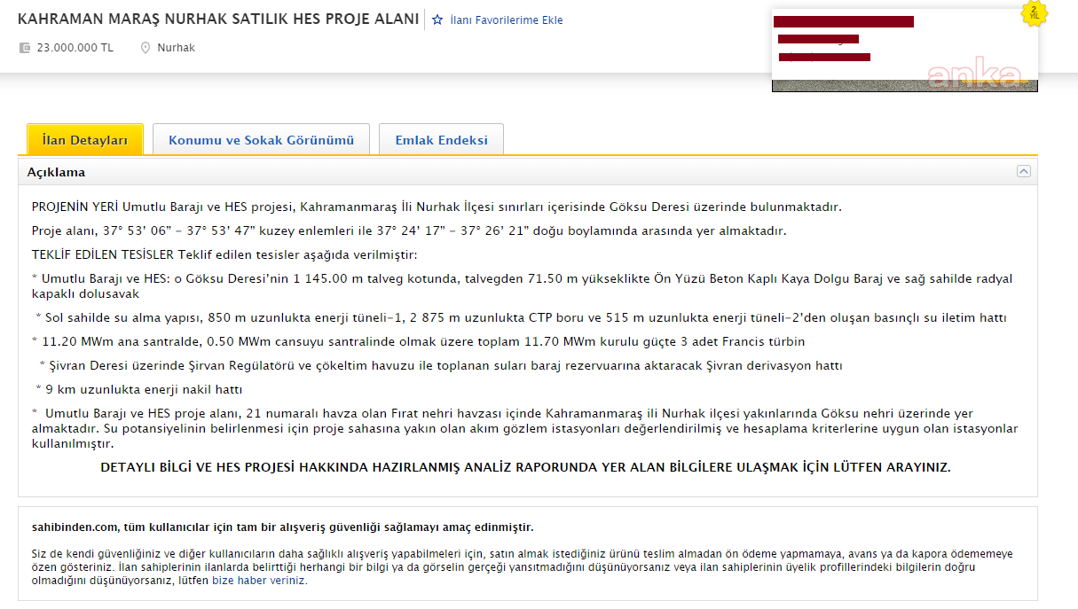The image size is (1078, 609).
Task: Click the anka watermark logo
Action: 974,76
